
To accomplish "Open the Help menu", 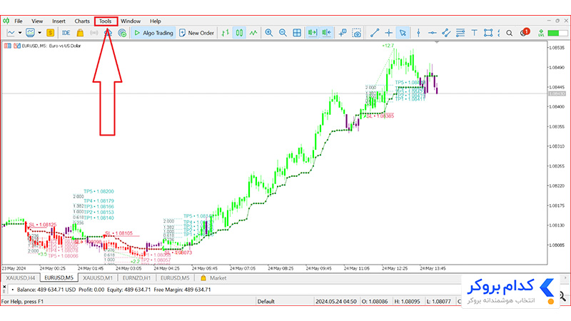I will point(155,21).
